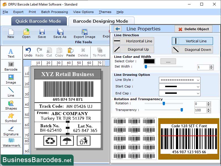Select the Barcode tool

[x=11, y=66]
